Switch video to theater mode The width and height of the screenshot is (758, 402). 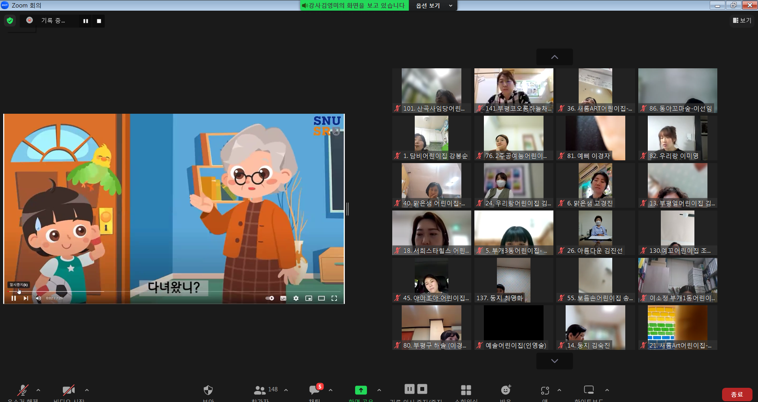[322, 298]
